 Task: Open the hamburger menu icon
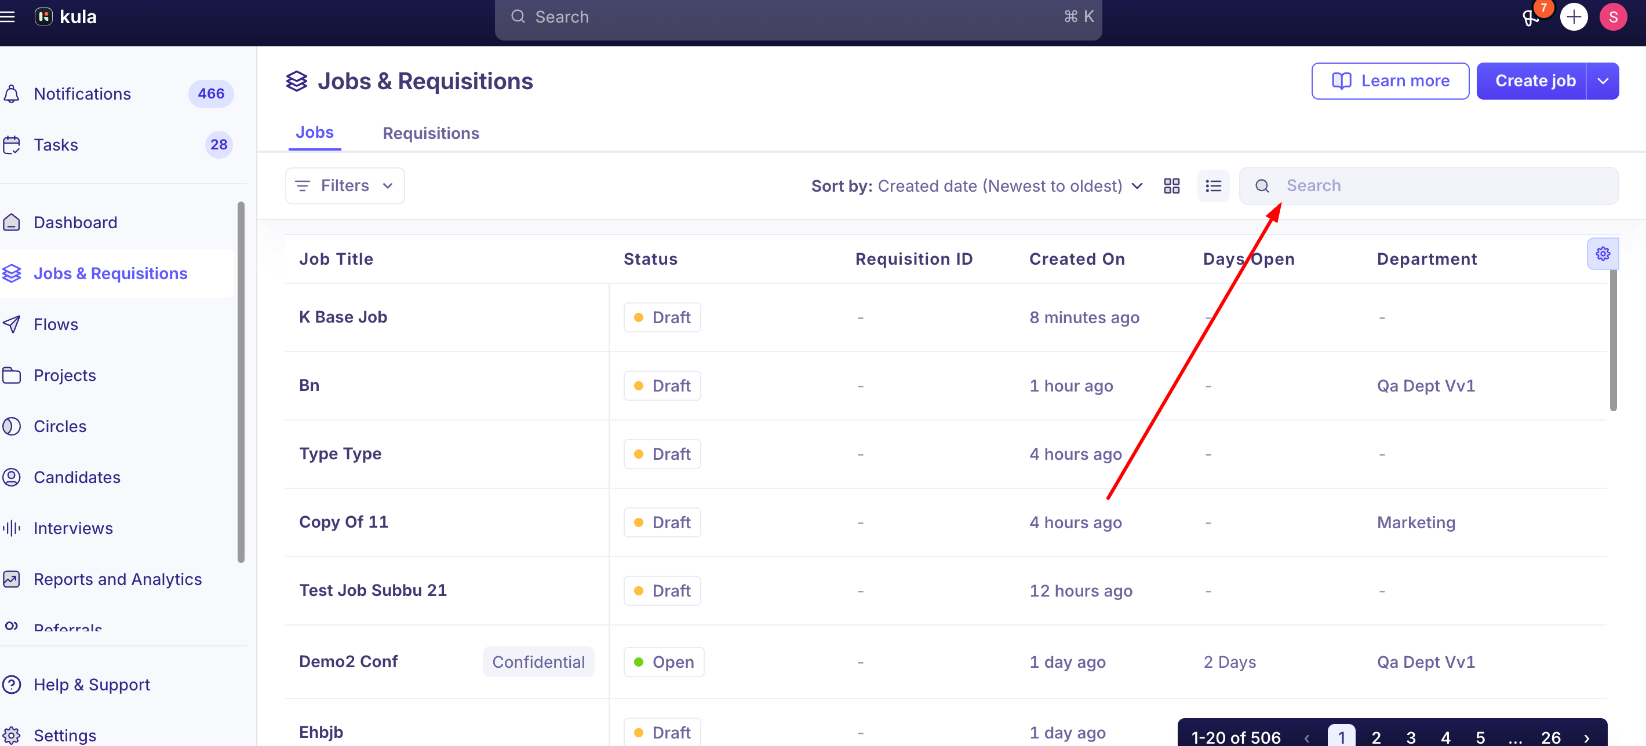pos(7,17)
